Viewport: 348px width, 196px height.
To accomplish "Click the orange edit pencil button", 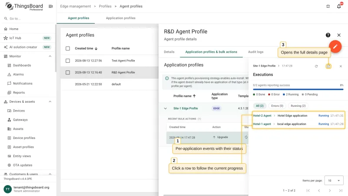I will click(x=335, y=47).
